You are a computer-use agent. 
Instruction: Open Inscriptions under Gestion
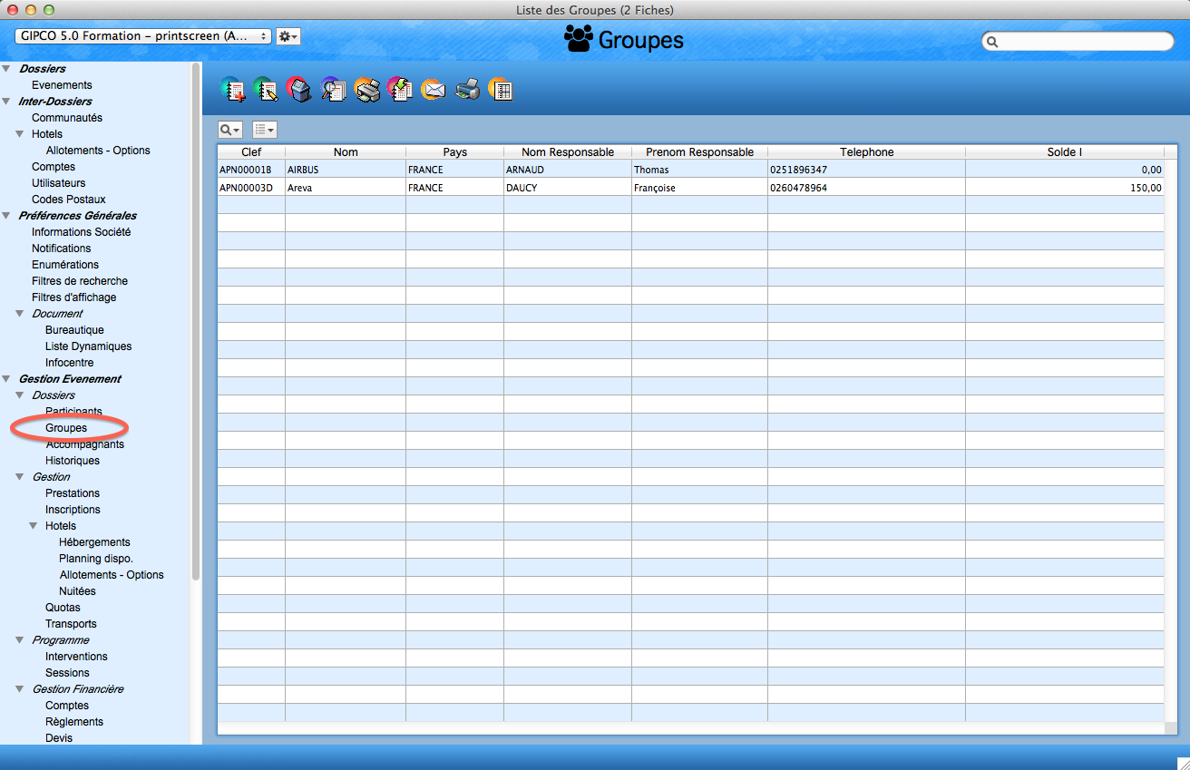[73, 510]
